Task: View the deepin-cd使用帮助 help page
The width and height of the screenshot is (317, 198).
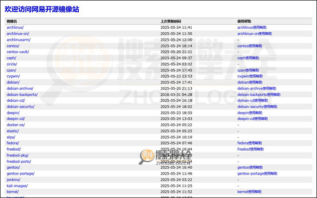Action: 252,119
